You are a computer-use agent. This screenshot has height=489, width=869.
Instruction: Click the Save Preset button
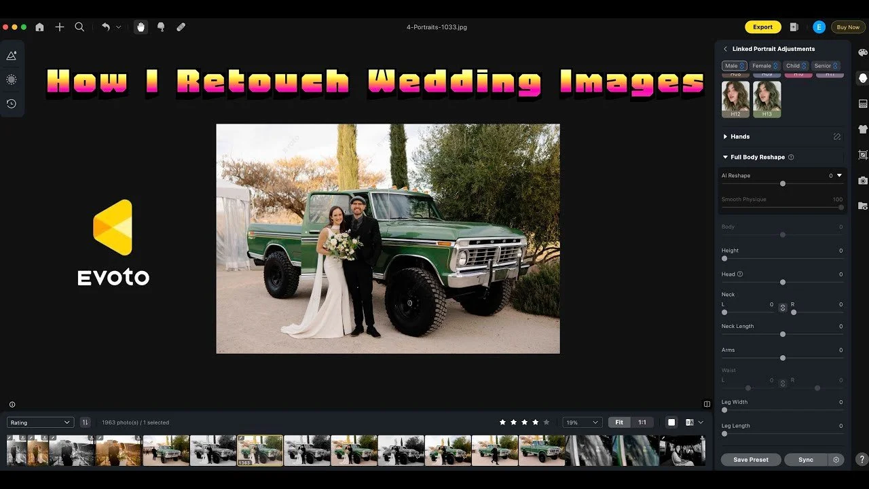pos(751,460)
